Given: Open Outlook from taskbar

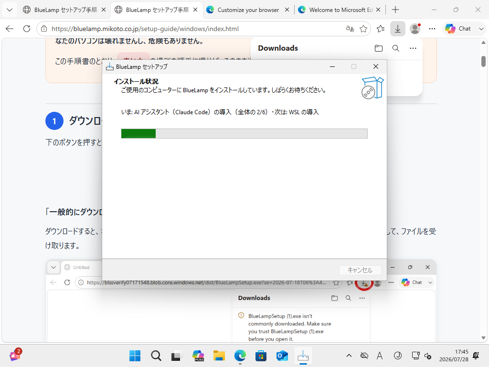Looking at the screenshot, I should [282, 356].
